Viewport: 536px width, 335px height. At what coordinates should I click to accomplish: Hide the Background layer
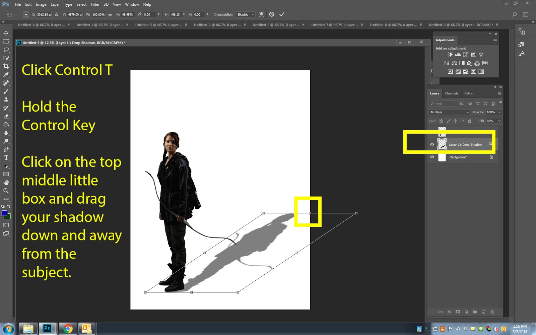point(432,157)
